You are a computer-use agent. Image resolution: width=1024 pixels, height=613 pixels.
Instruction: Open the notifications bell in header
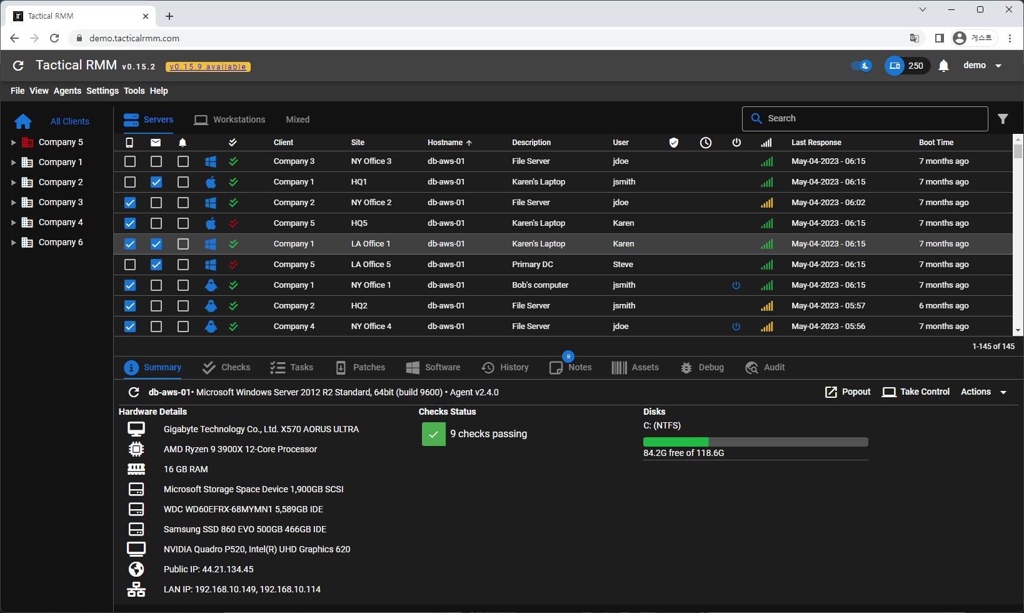(943, 66)
